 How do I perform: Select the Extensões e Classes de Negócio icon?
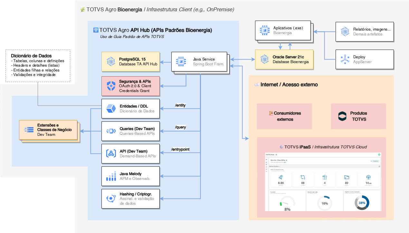pos(29,130)
